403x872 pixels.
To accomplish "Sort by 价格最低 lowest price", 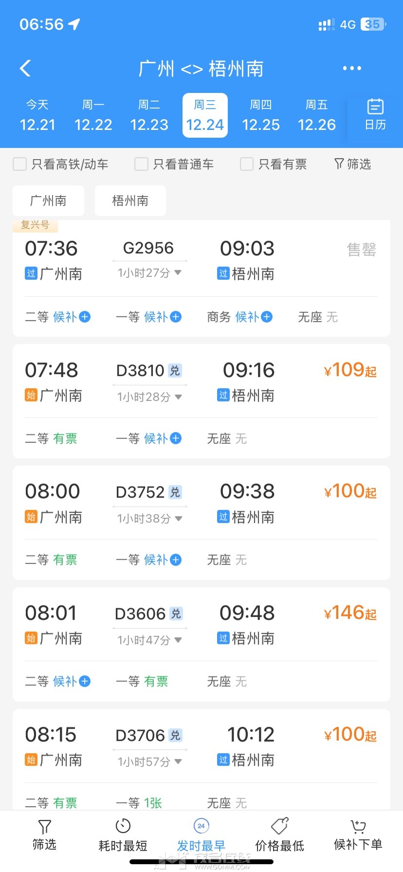I will coord(279,835).
